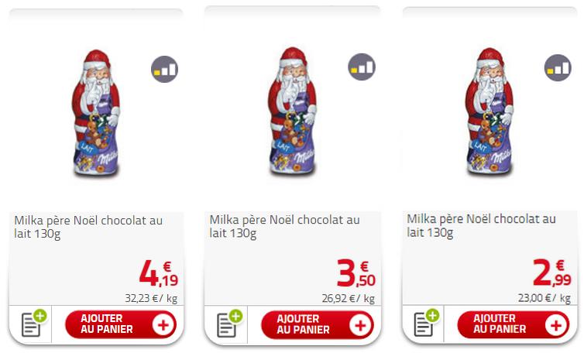Click add-to-list icon on 4,19 € product
584x353 pixels.
(x=34, y=323)
